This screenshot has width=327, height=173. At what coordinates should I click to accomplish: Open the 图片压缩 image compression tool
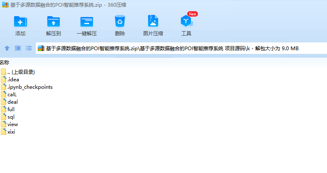click(153, 21)
